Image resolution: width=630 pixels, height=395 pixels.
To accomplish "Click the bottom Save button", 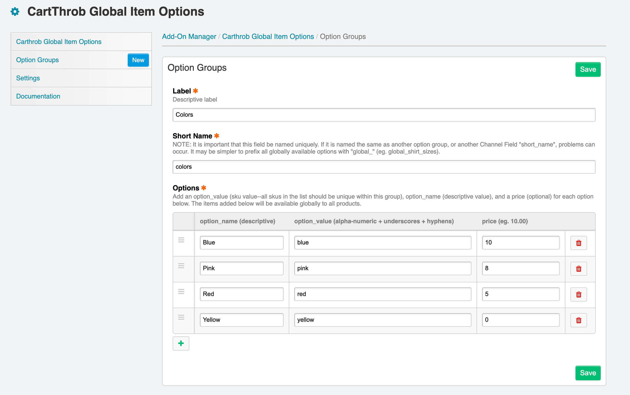I will click(588, 373).
